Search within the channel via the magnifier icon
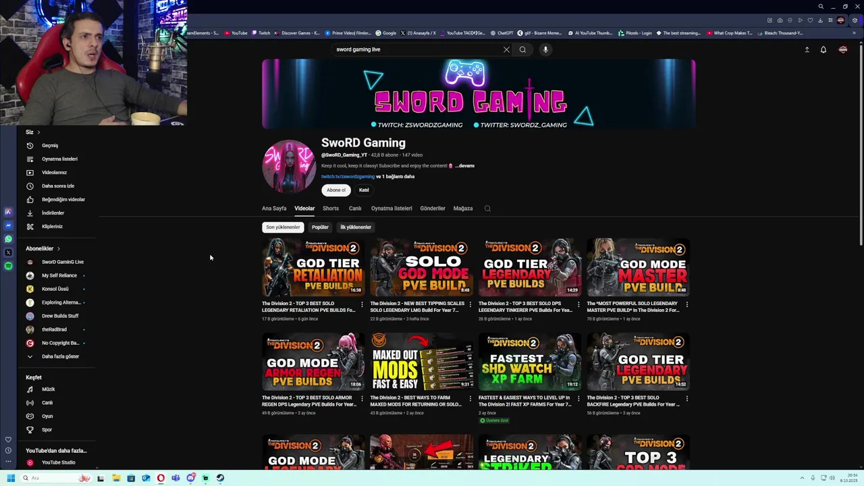 487,209
